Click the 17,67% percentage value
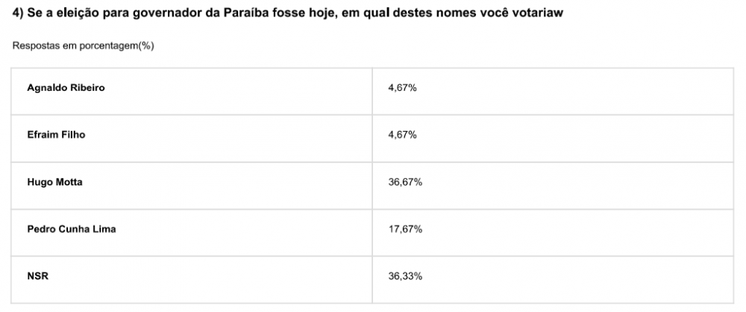The height and width of the screenshot is (312, 746). [x=405, y=229]
